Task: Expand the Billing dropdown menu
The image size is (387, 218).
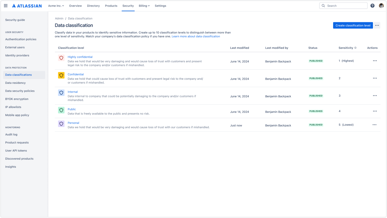Action: [x=144, y=5]
